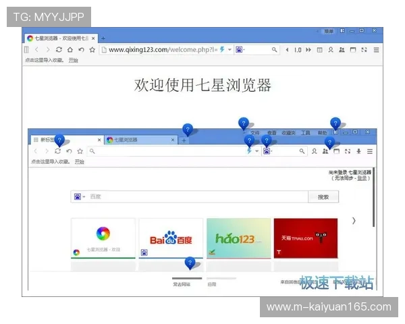This screenshot has height=324, width=405.
Task: Close the 七星浏览器 welcome tab
Action: 93,38
